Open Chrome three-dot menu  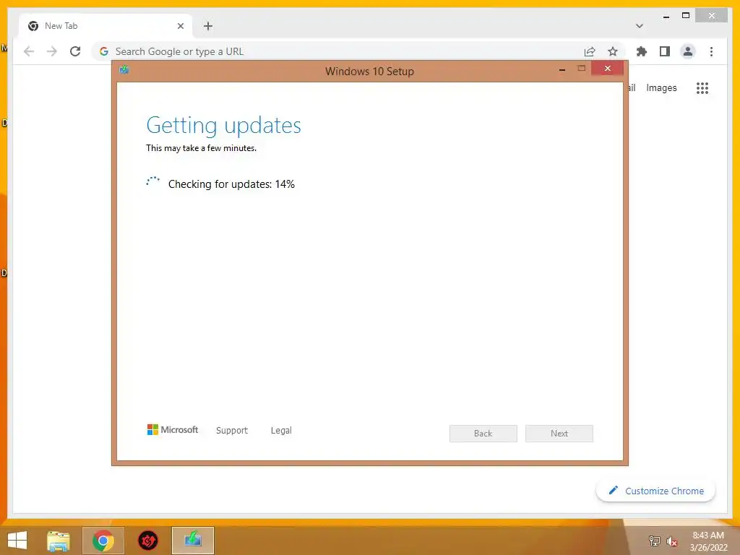pyautogui.click(x=711, y=51)
